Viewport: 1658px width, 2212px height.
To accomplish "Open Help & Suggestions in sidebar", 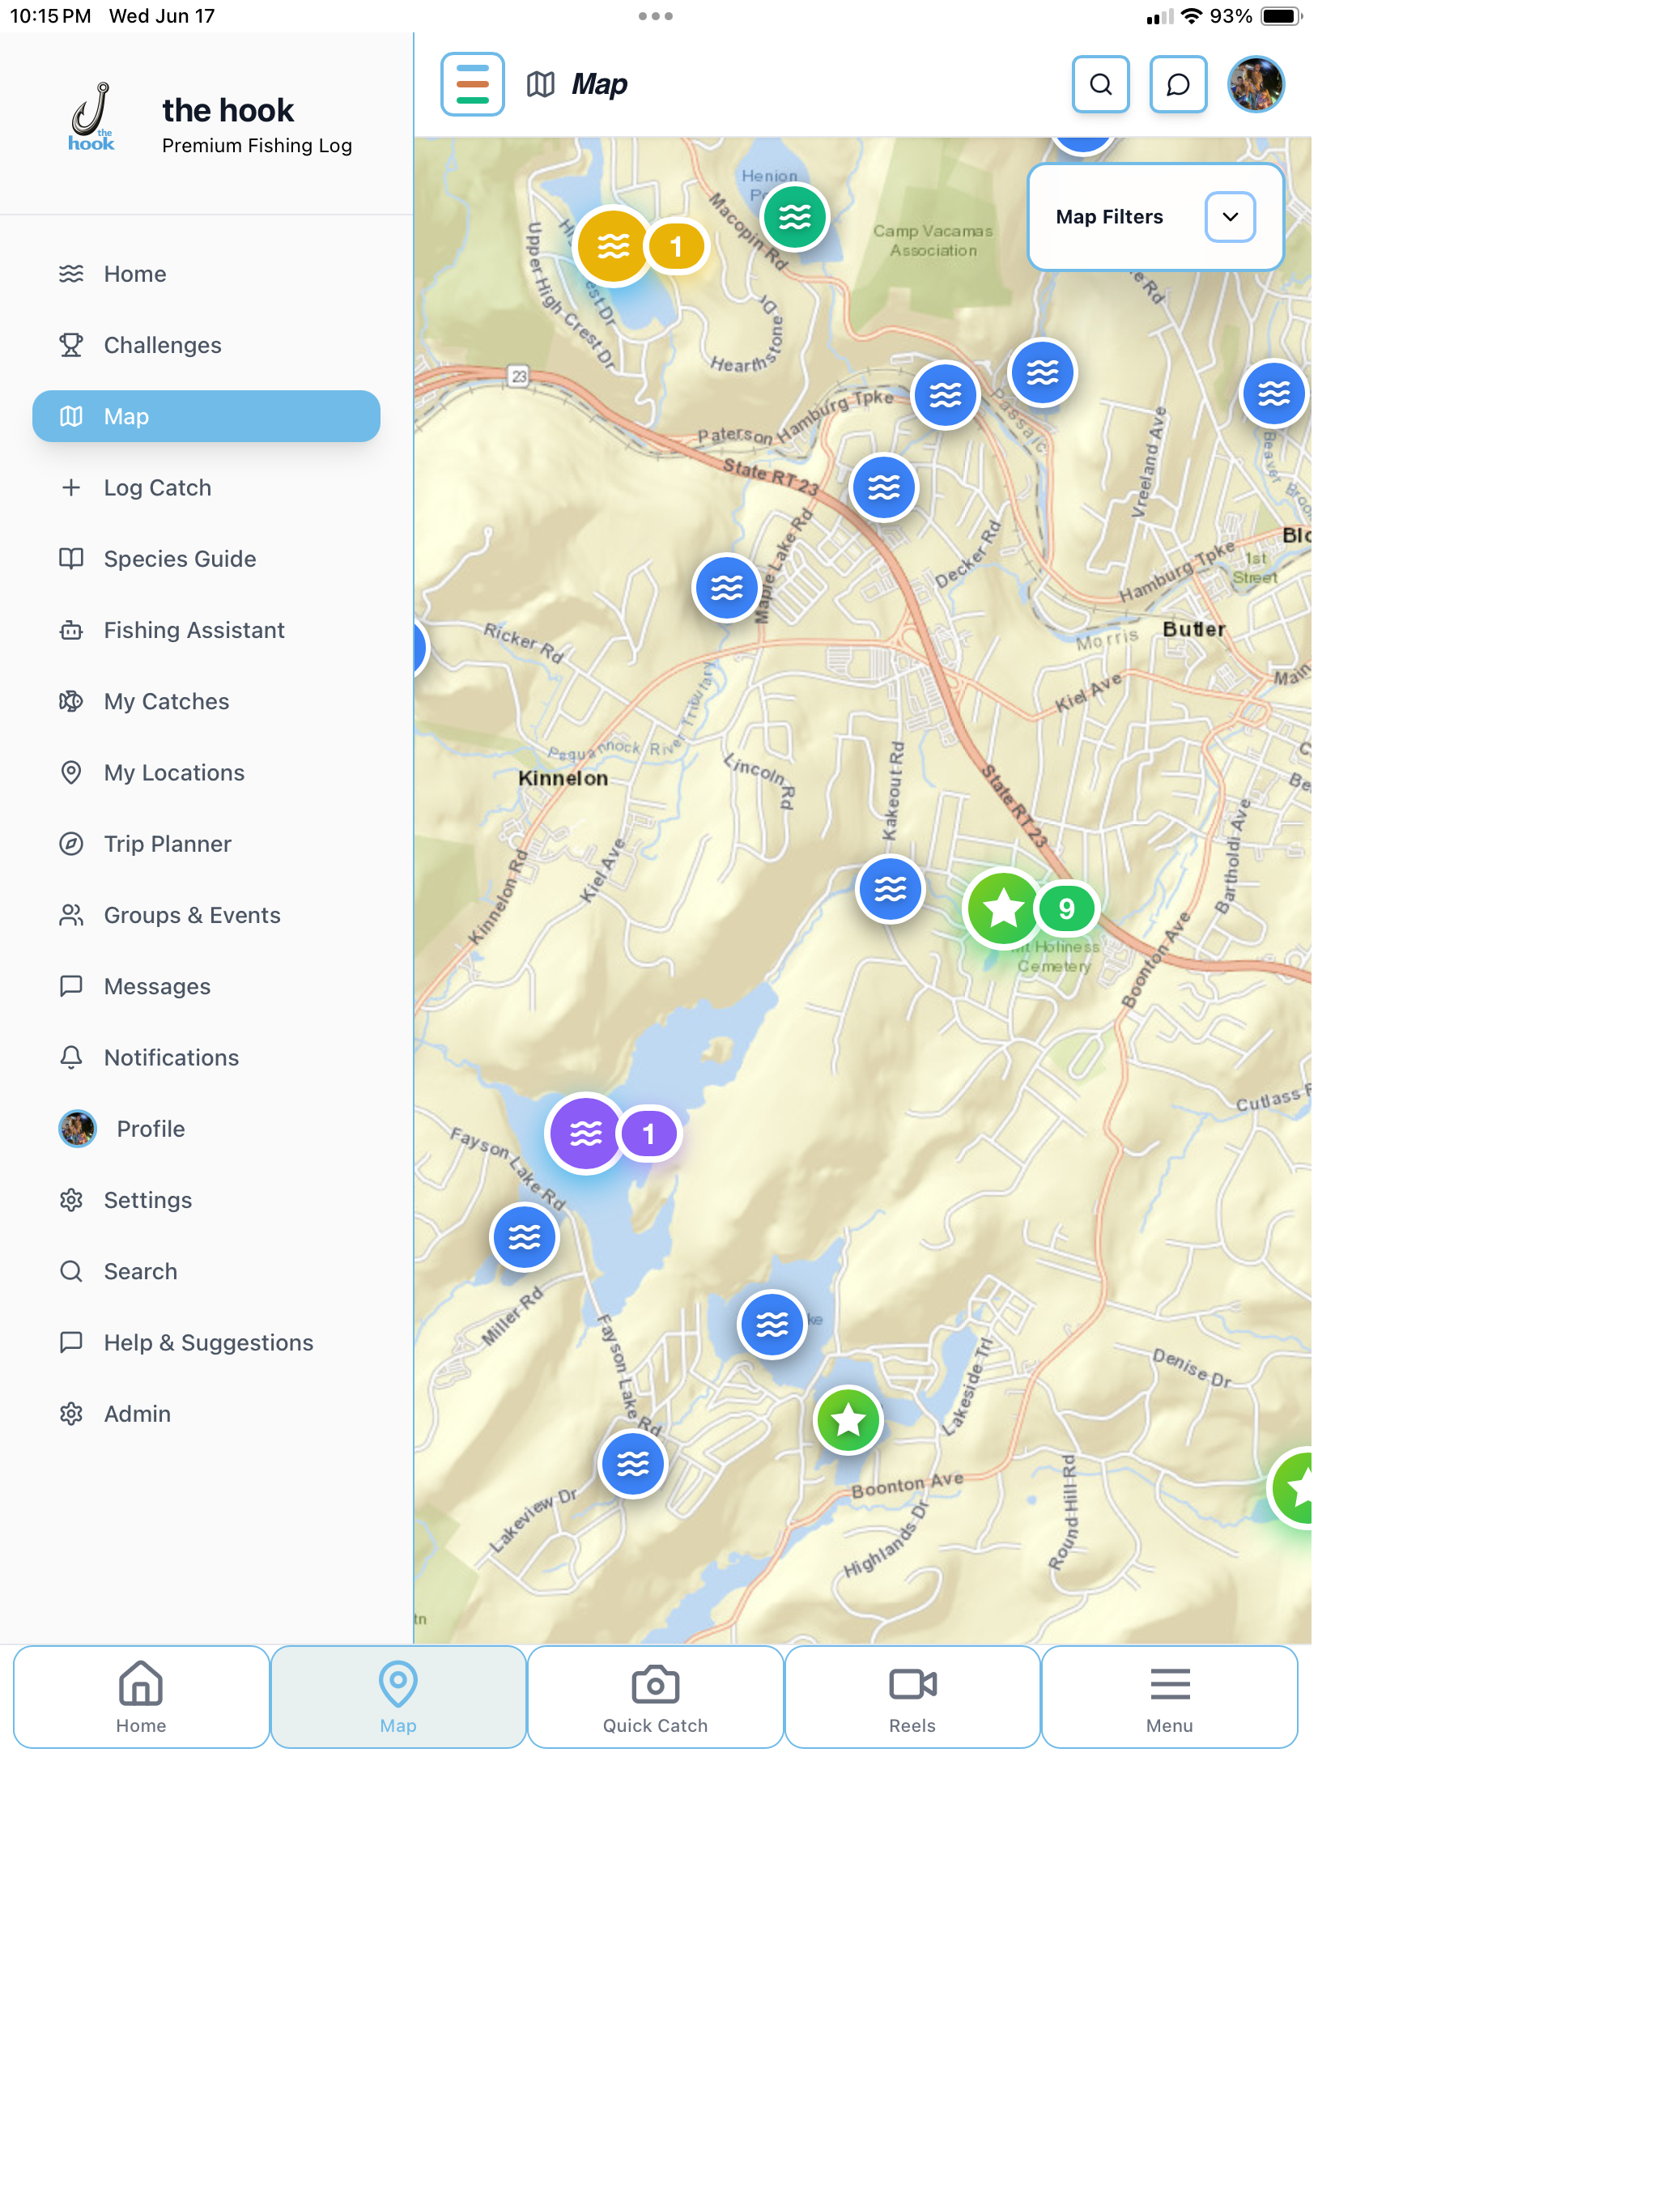I will (206, 1343).
